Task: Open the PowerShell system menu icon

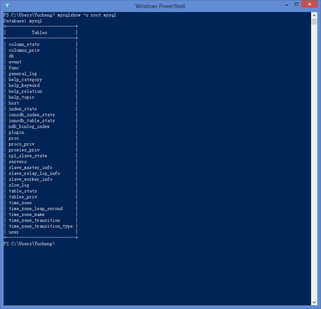Action: point(7,6)
